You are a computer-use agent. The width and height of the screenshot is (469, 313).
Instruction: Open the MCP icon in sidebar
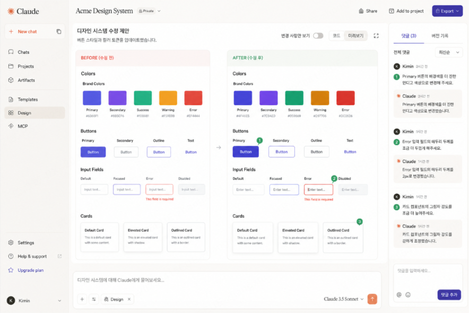11,126
